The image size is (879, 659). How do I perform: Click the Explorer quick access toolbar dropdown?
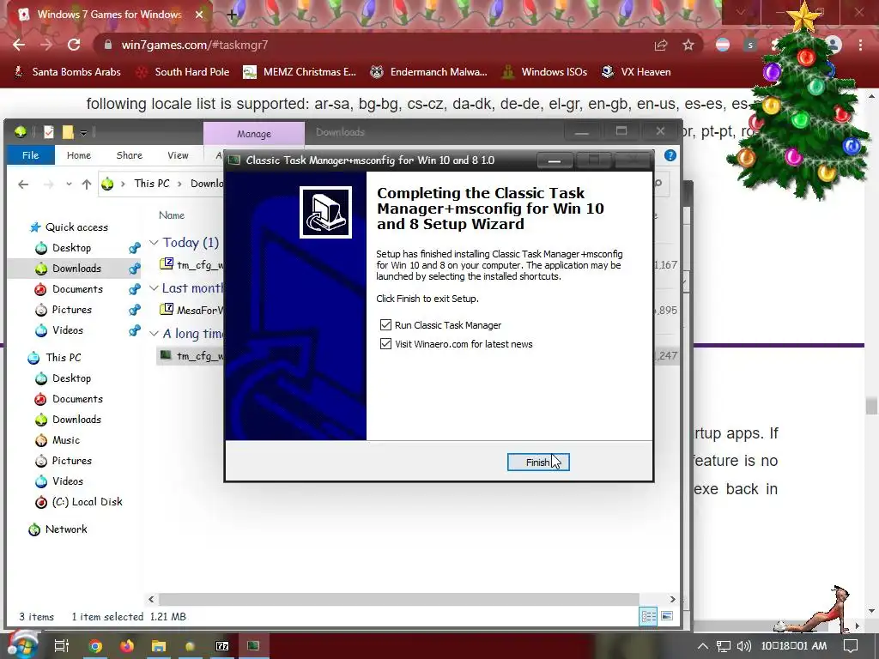pyautogui.click(x=83, y=133)
